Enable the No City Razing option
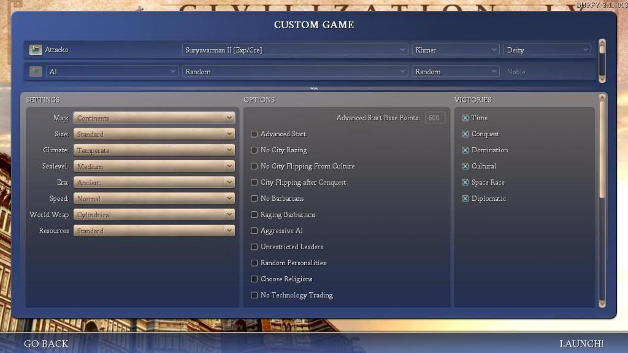628x353 pixels. point(254,150)
